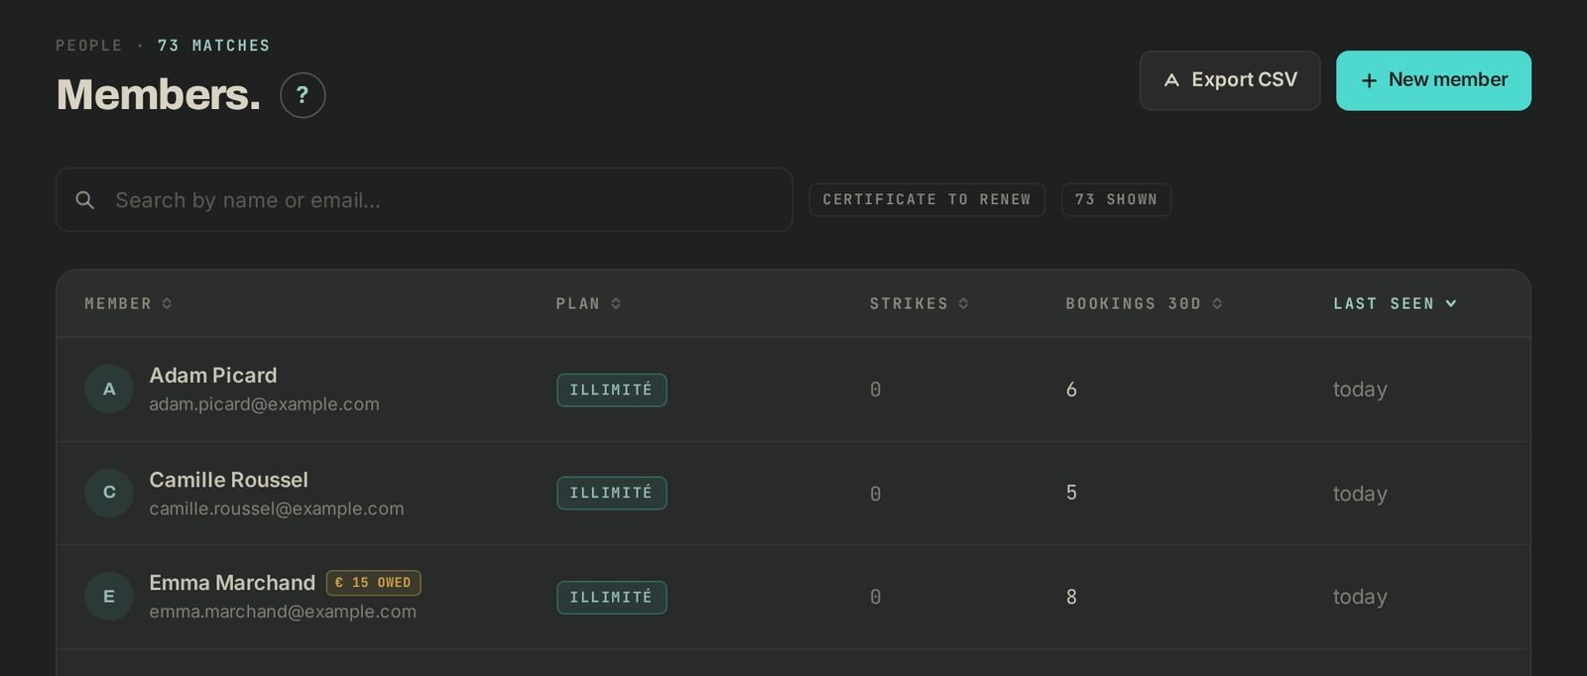Click Adam Picard's Illimité plan badge

[612, 390]
